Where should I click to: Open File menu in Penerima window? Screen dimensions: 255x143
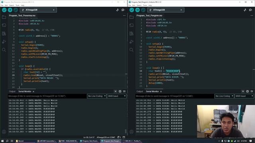coord(2,5)
